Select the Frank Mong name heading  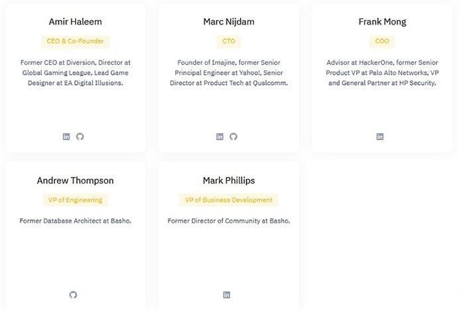(382, 22)
